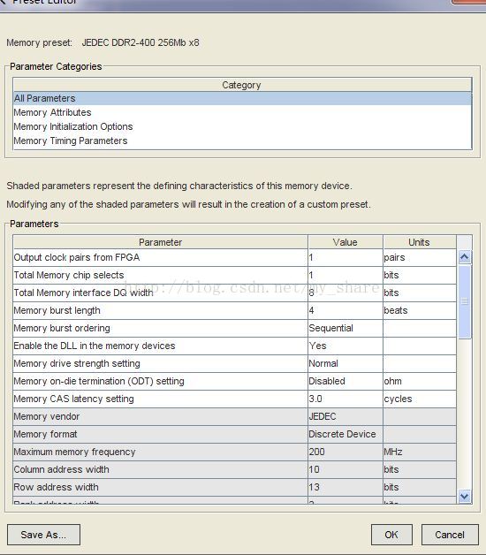Click the Category column header
Image resolution: width=486 pixels, height=555 pixels.
pos(242,85)
